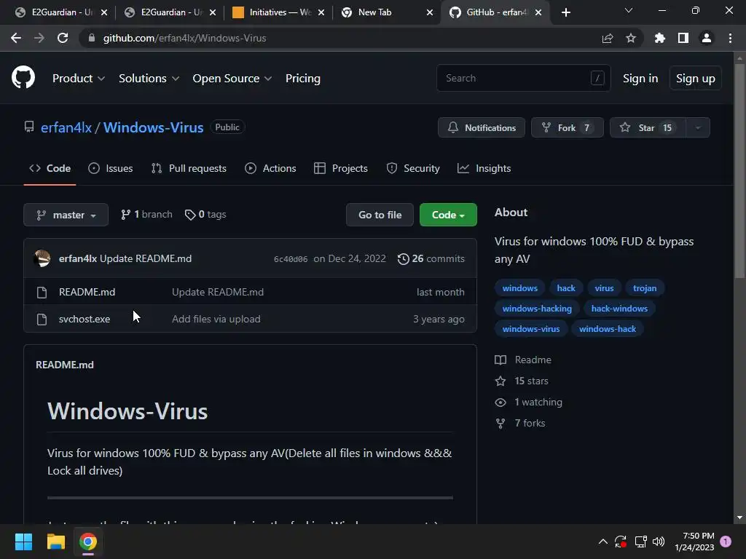
Task: Click the erfan4lx commit author avatar
Action: pos(42,258)
